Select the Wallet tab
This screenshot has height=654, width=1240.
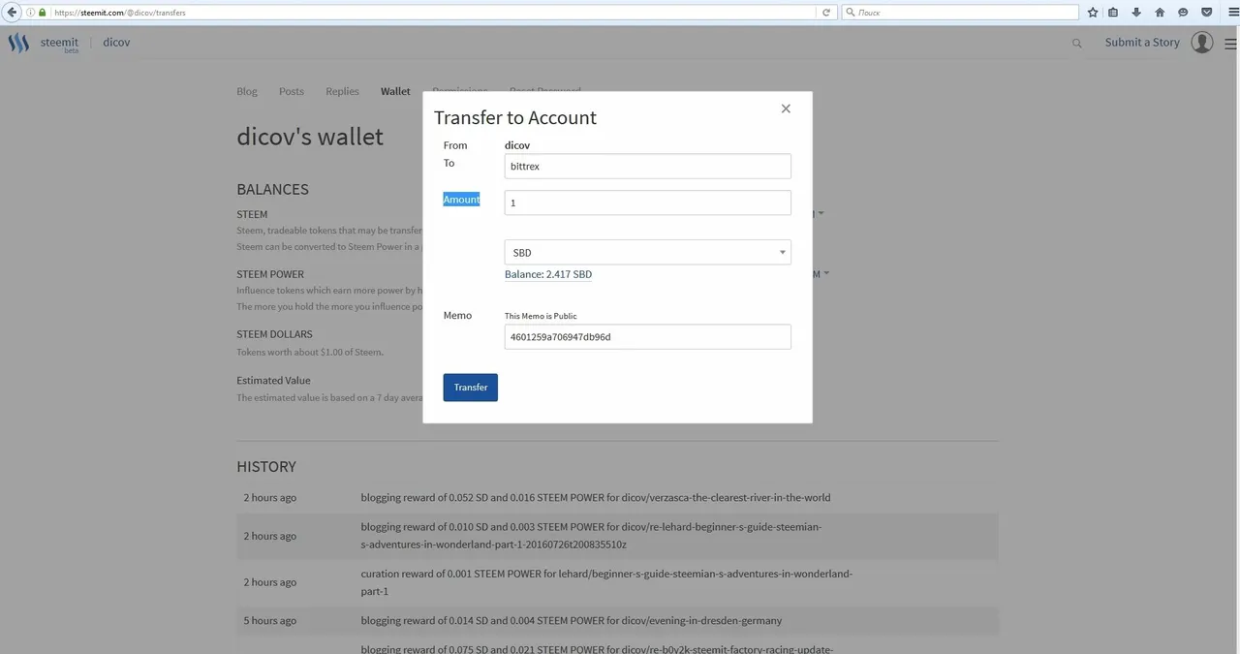[395, 91]
